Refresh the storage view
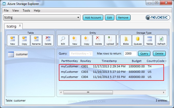The width and height of the screenshot is (174, 108). tap(161, 40)
